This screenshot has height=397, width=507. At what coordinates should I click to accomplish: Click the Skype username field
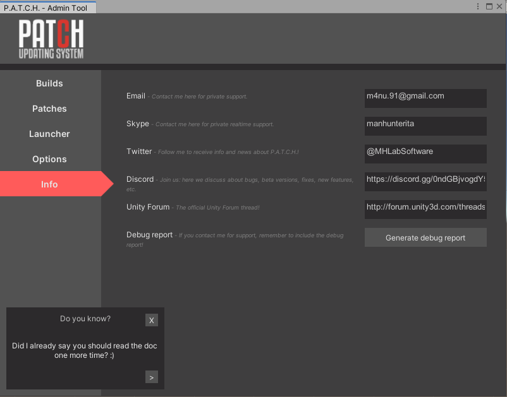[x=425, y=126]
